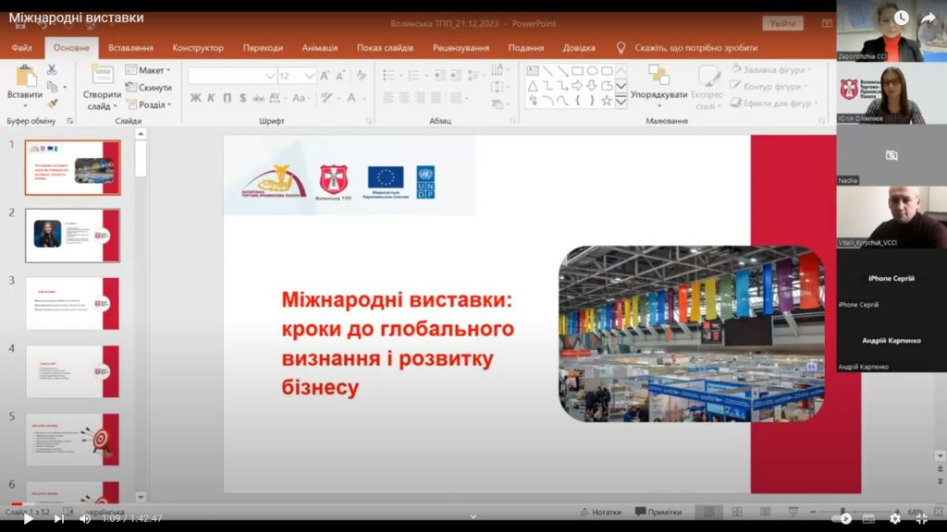The image size is (947, 532).
Task: Click the numbered list icon
Action: (x=413, y=76)
